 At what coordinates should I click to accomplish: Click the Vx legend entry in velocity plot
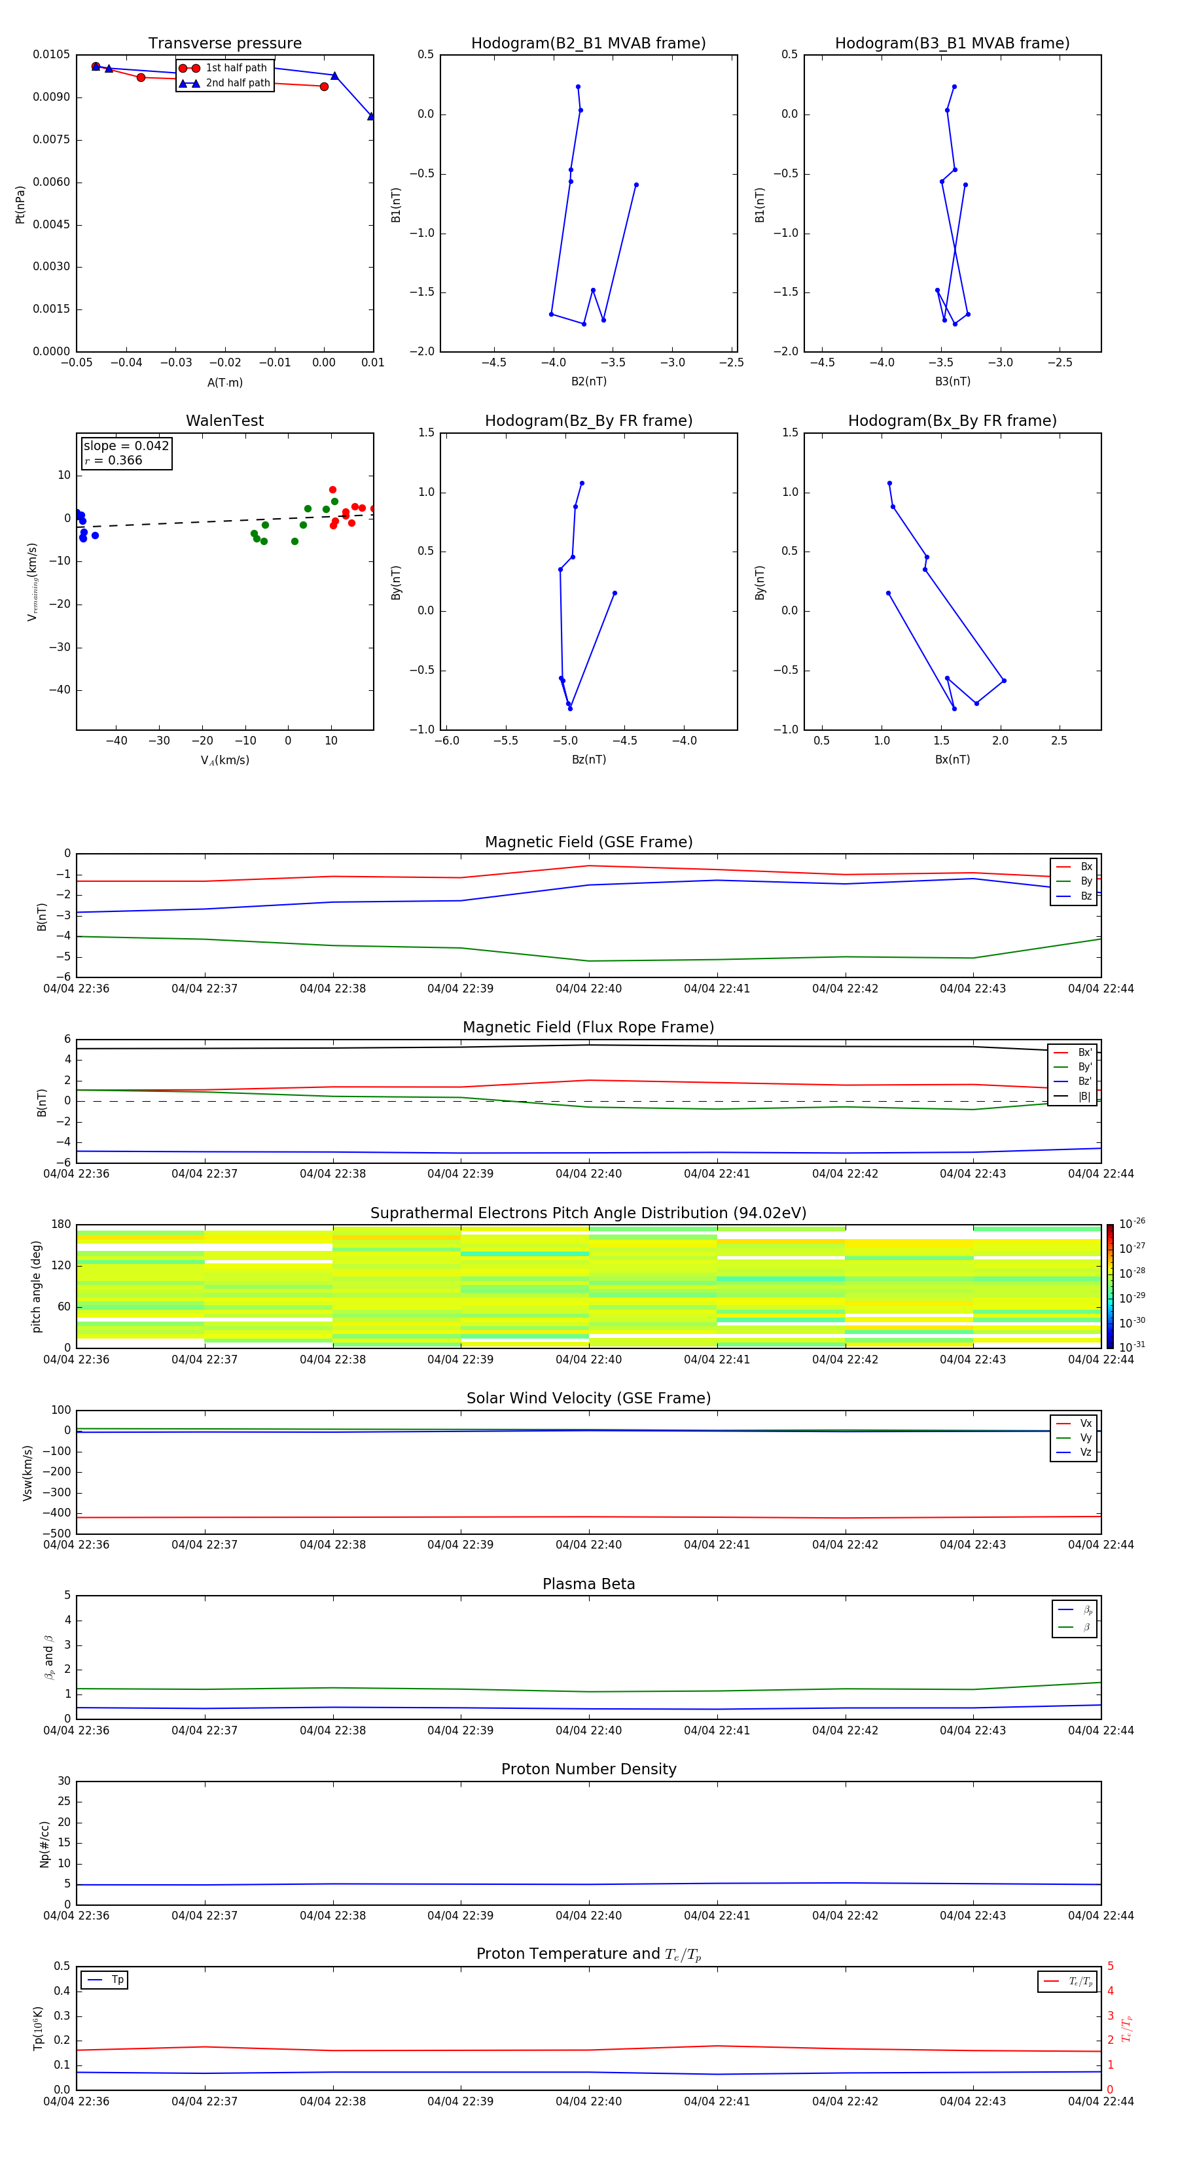(1074, 1423)
